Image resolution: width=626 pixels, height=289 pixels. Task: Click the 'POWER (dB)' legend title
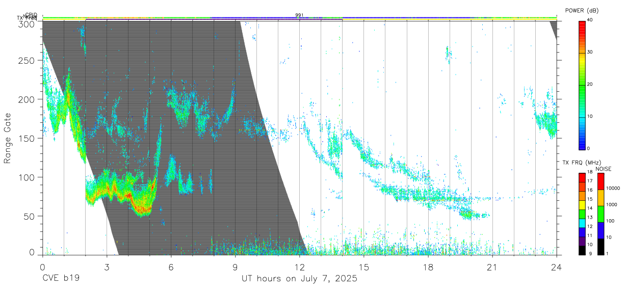click(582, 11)
